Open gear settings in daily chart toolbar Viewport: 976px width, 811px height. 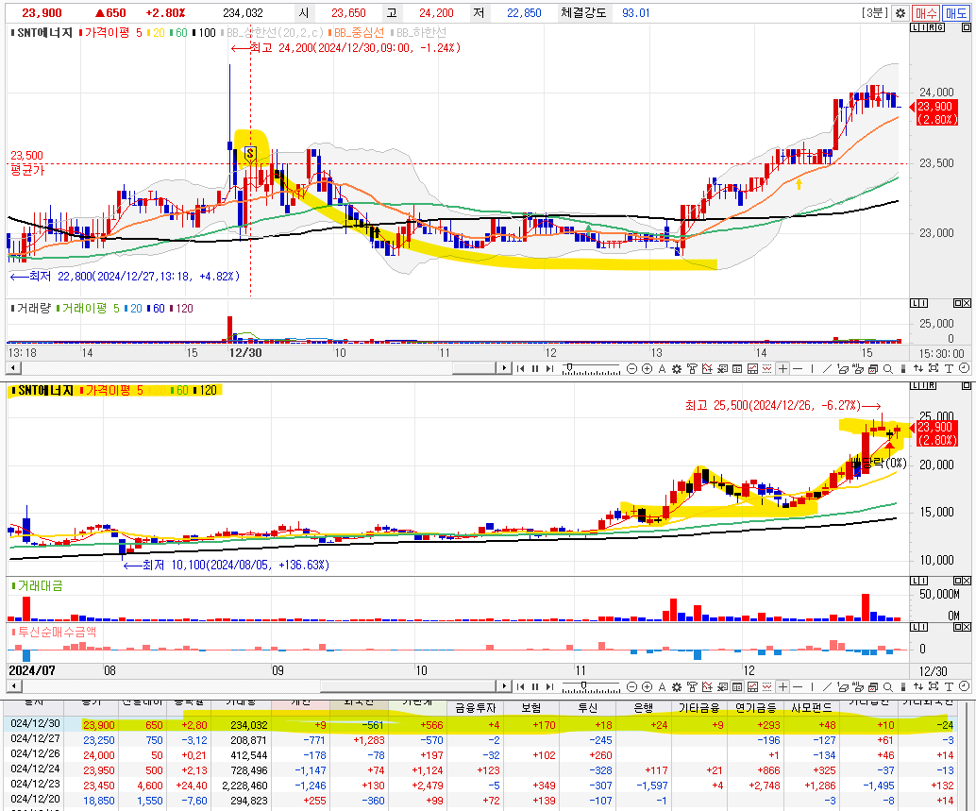(677, 686)
